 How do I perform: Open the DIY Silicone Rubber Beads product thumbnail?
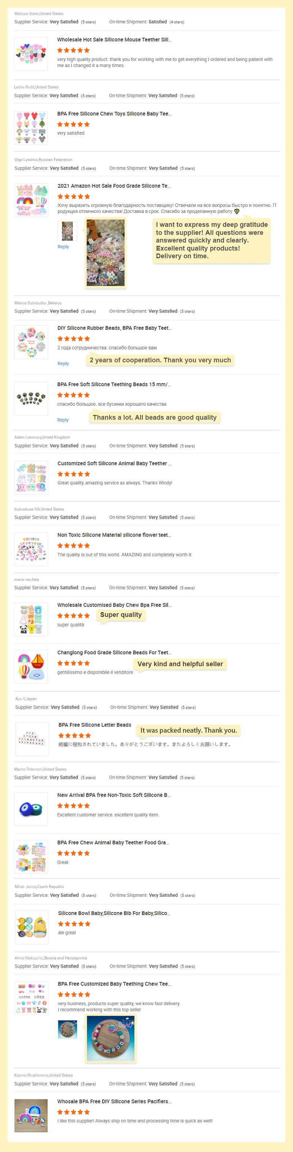click(31, 342)
